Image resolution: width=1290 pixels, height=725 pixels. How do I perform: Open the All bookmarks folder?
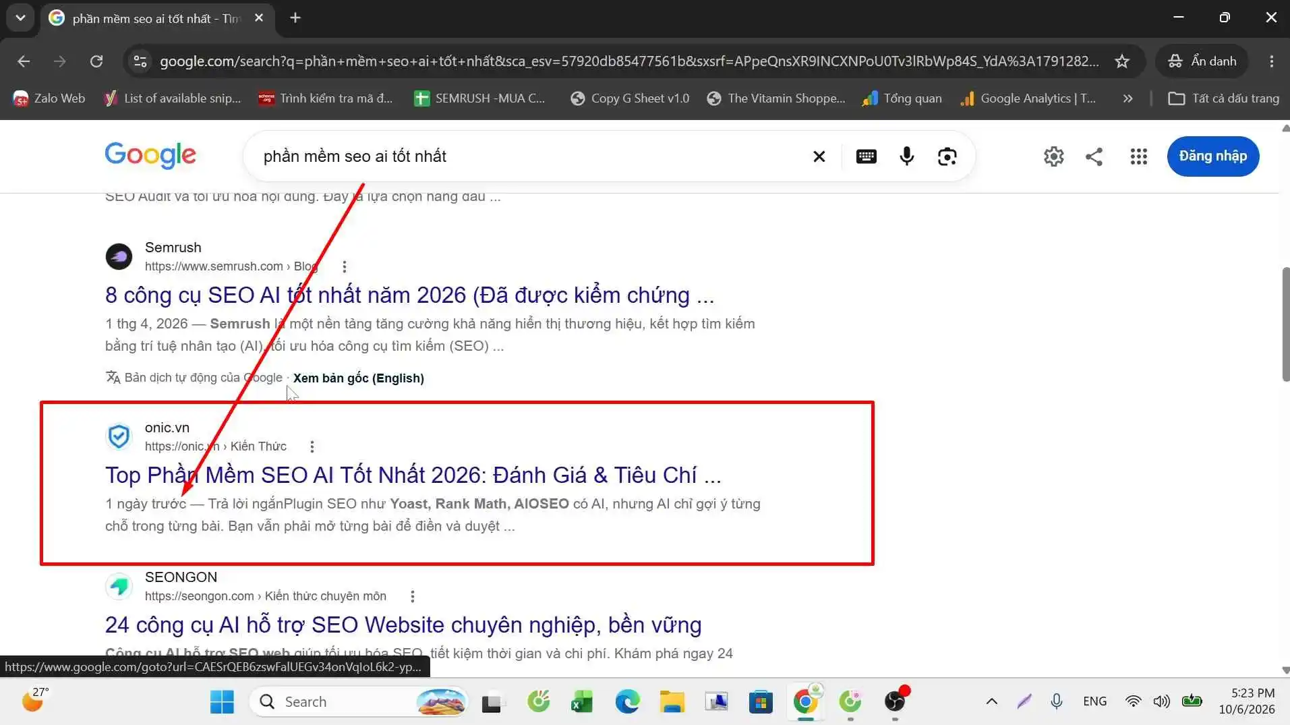click(x=1224, y=98)
